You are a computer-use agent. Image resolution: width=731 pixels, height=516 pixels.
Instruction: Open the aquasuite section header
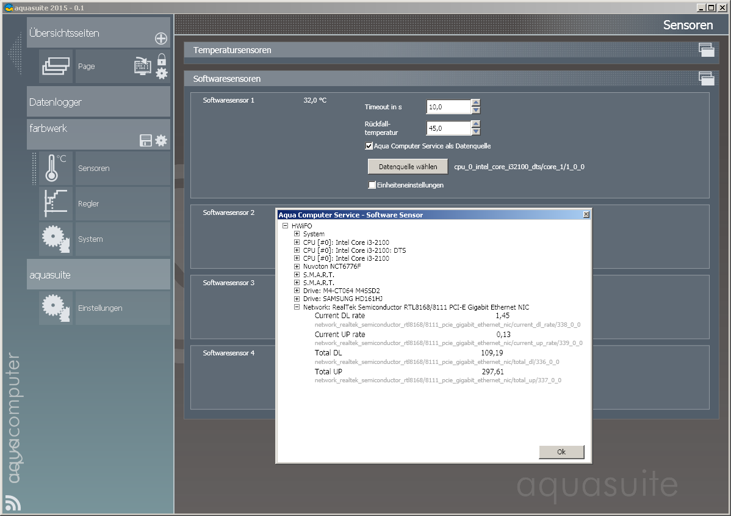click(x=98, y=274)
